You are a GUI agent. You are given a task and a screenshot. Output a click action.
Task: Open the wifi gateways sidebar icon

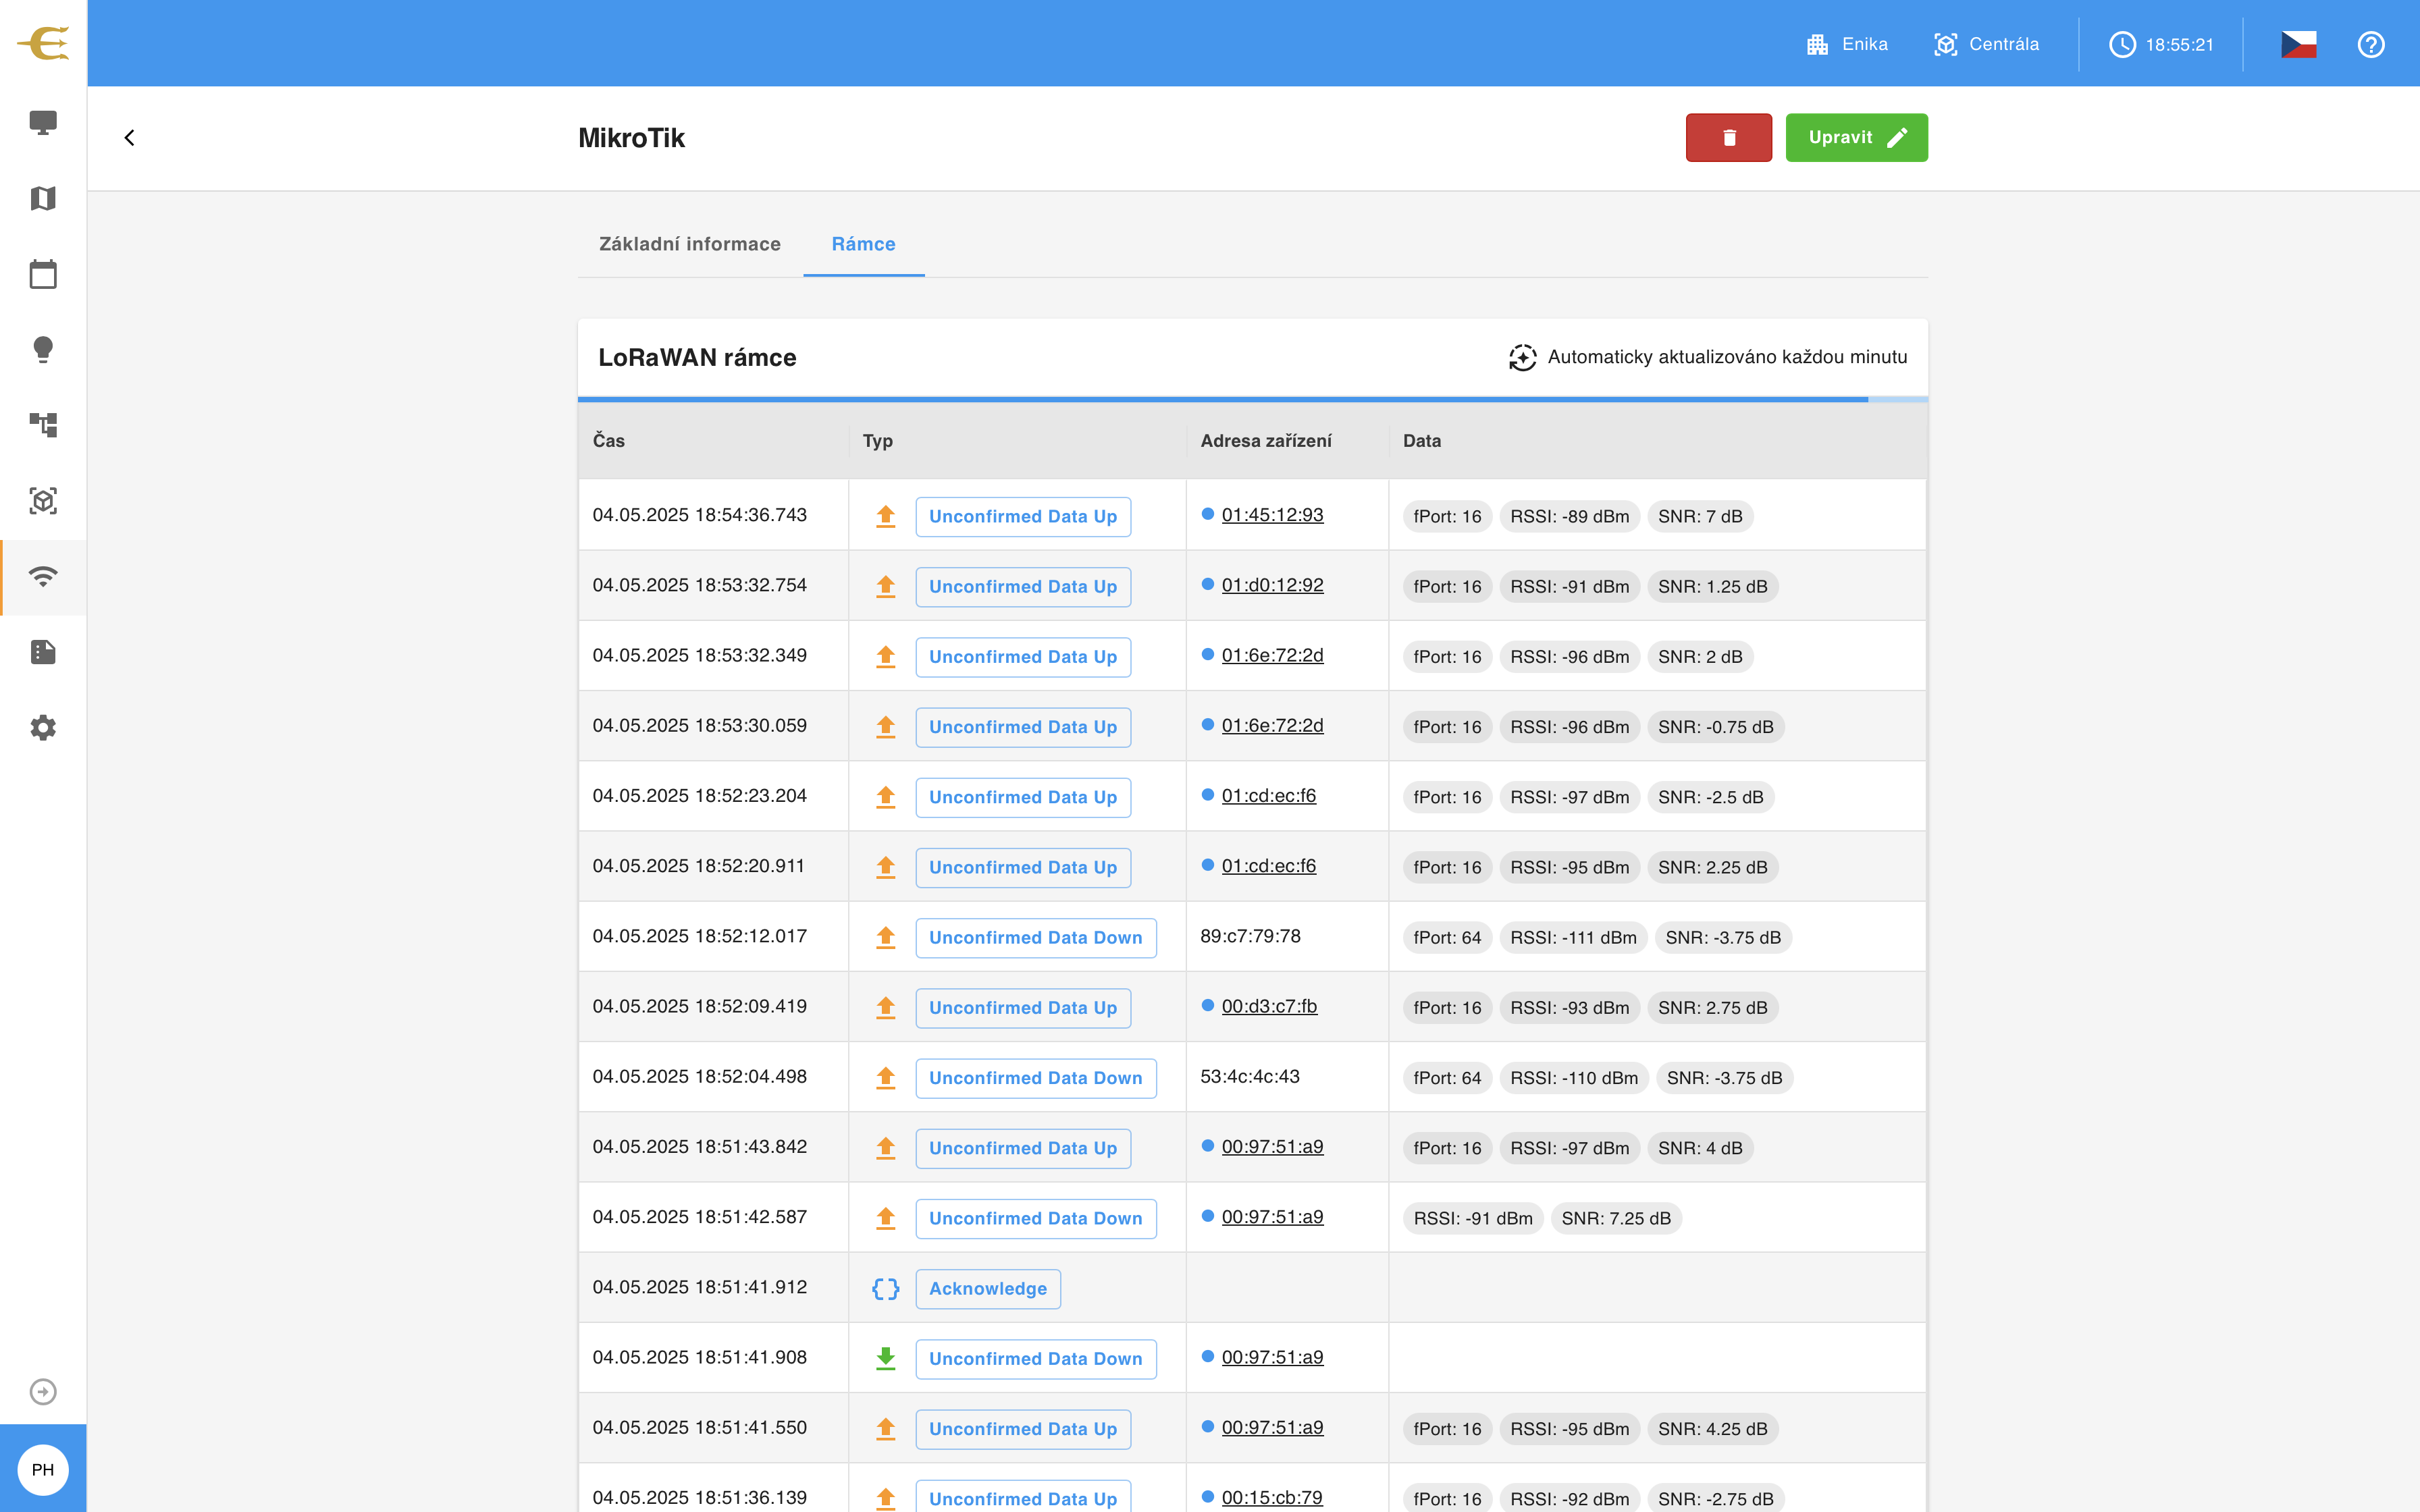coord(43,577)
